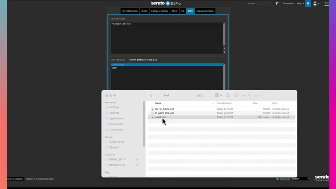The image size is (336, 189).
Task: Sort files by the Size column
Action: [255, 103]
